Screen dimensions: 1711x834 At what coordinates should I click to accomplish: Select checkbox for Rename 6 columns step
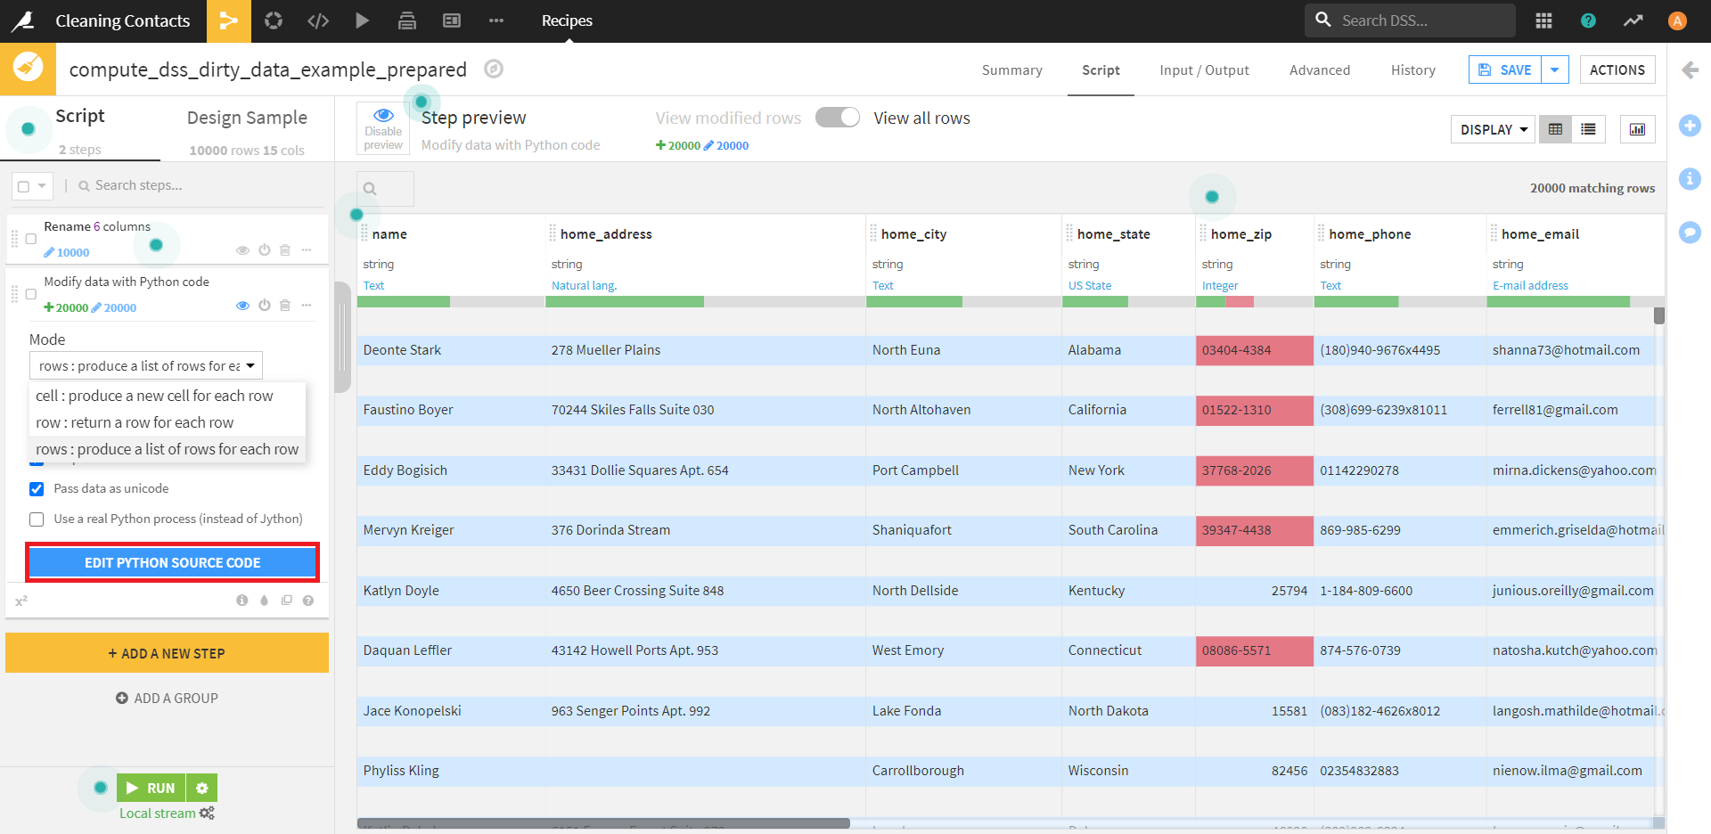click(31, 239)
